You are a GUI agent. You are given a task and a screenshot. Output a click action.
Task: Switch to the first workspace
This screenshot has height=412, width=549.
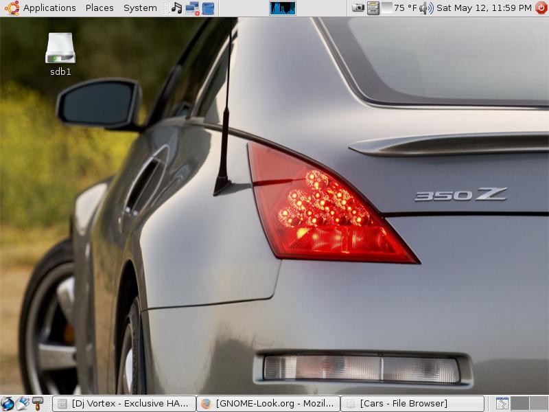[520, 404]
